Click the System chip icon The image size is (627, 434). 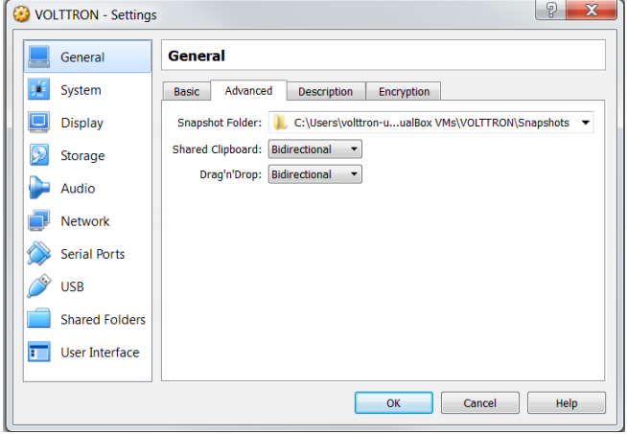38,89
